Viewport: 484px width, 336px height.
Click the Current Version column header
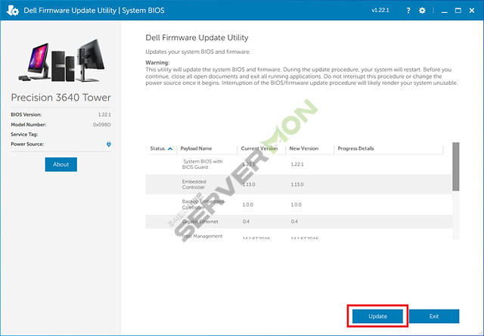tap(259, 148)
